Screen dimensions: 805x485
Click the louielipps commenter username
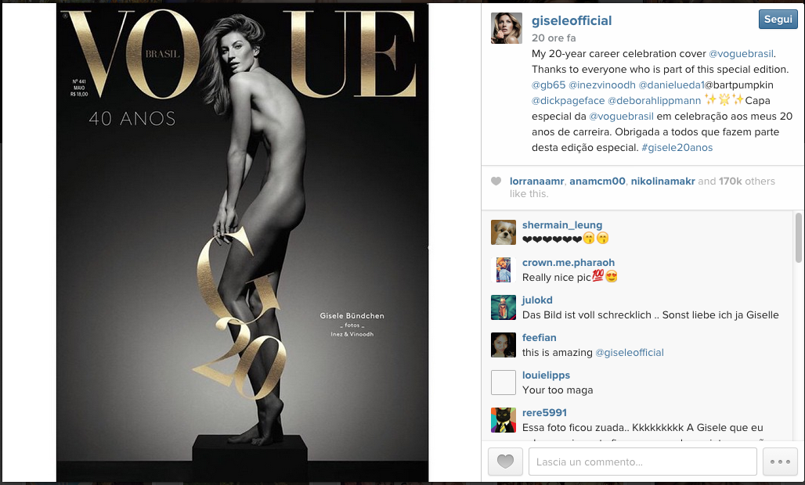point(546,375)
